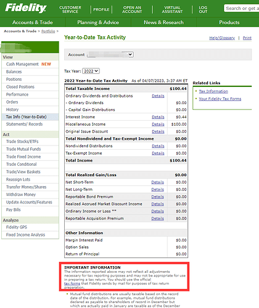Open Your Fidelity Tax Forms link
The width and height of the screenshot is (259, 308).
220,99
